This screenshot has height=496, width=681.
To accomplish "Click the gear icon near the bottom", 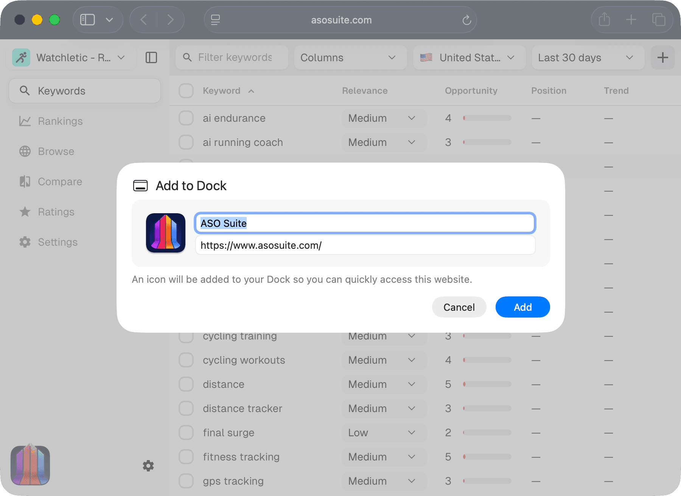I will [148, 466].
